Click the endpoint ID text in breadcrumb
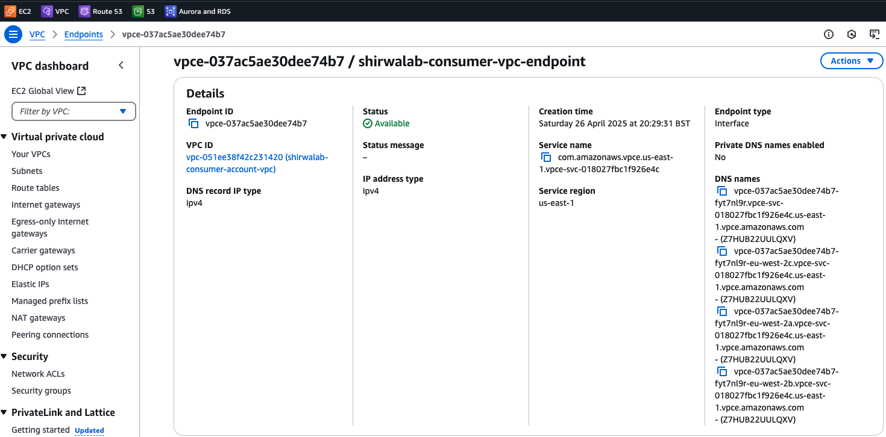This screenshot has width=886, height=437. (174, 34)
